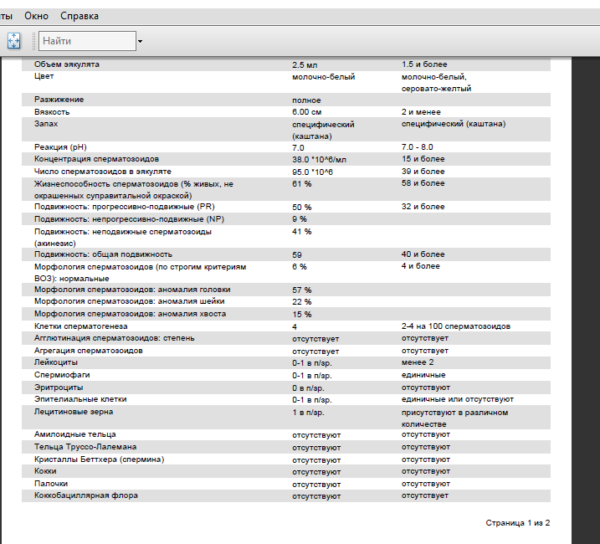Click the Найти search field
The image size is (600, 544).
(x=87, y=41)
